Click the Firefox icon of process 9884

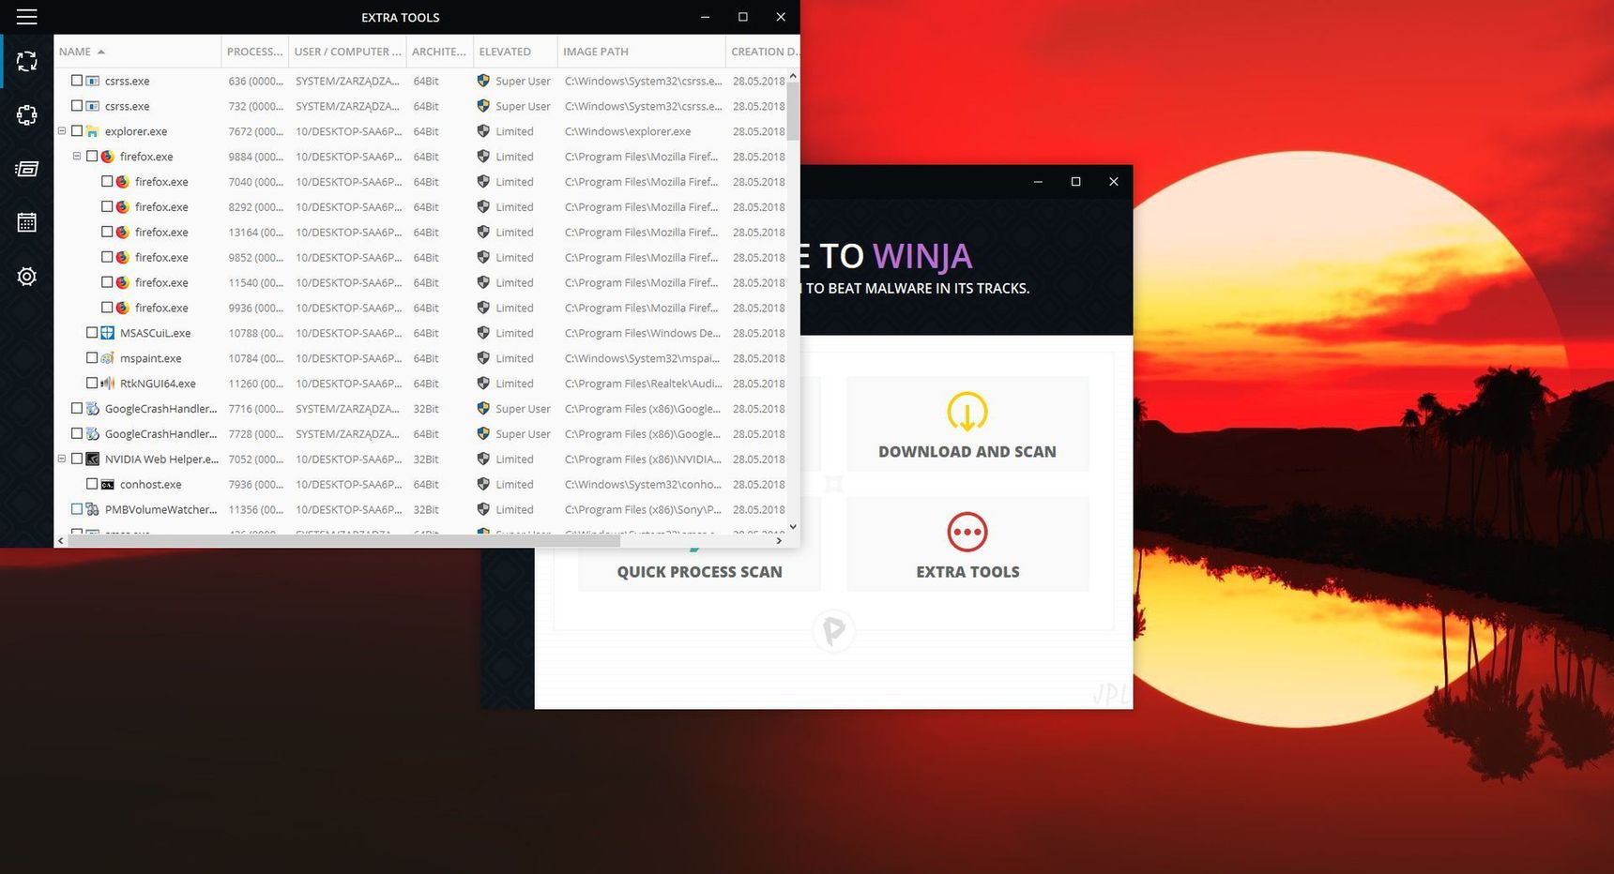[108, 157]
